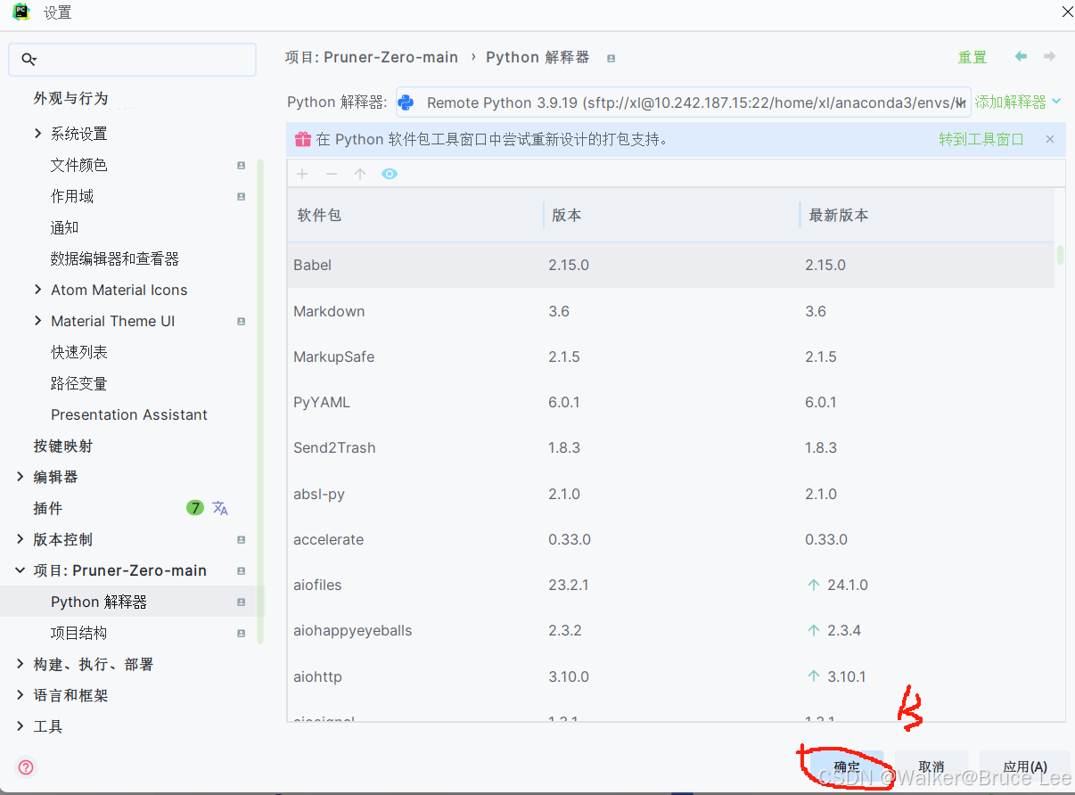Click the remove package minus icon

click(x=331, y=174)
